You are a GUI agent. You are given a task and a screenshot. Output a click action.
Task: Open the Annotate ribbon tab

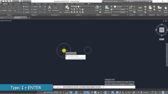coord(17,4)
